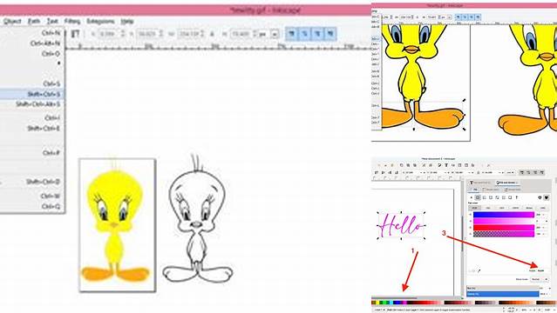Screen dimensions: 557x313
Task: Toggle the move patterns affect button
Action: pyautogui.click(x=330, y=34)
